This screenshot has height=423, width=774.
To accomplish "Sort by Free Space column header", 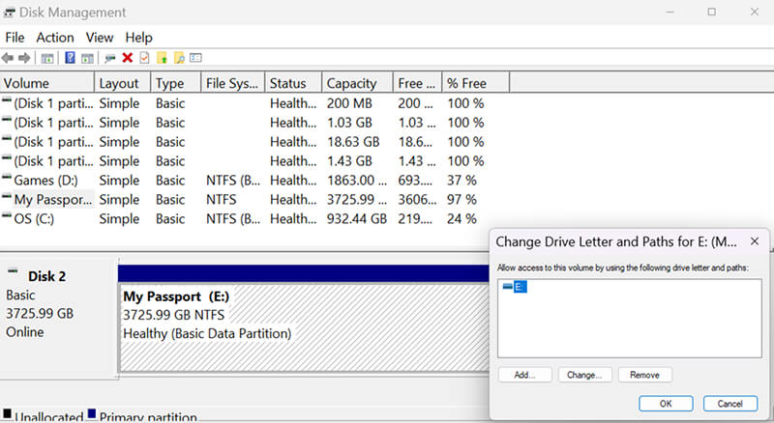I will [x=418, y=83].
